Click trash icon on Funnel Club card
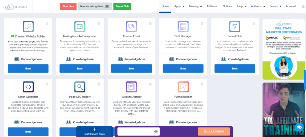The image size is (306, 137). 254,23
